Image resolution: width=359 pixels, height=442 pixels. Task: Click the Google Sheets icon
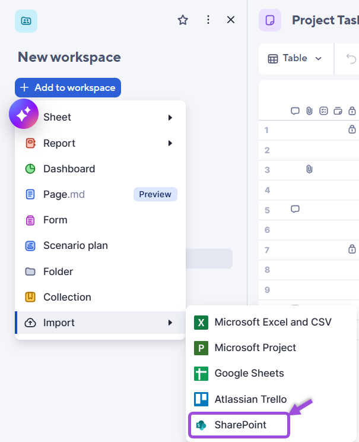click(x=201, y=374)
